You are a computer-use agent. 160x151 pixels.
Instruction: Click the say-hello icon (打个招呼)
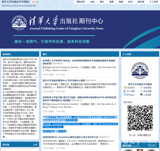pos(125,91)
